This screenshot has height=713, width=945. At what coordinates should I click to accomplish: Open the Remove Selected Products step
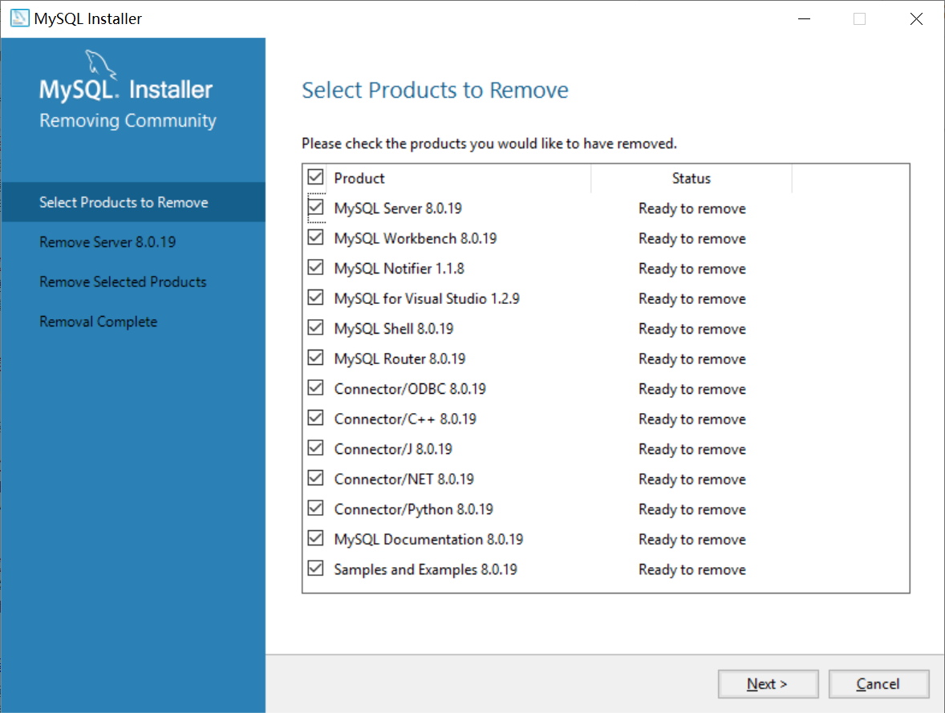123,282
